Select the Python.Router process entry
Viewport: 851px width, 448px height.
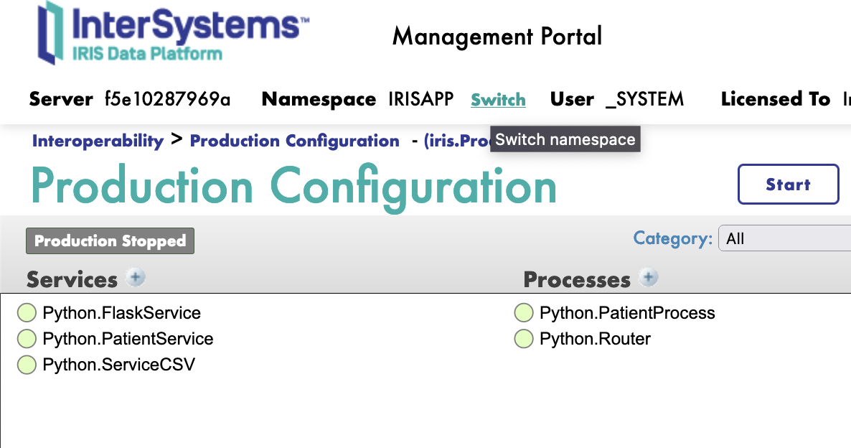[594, 339]
